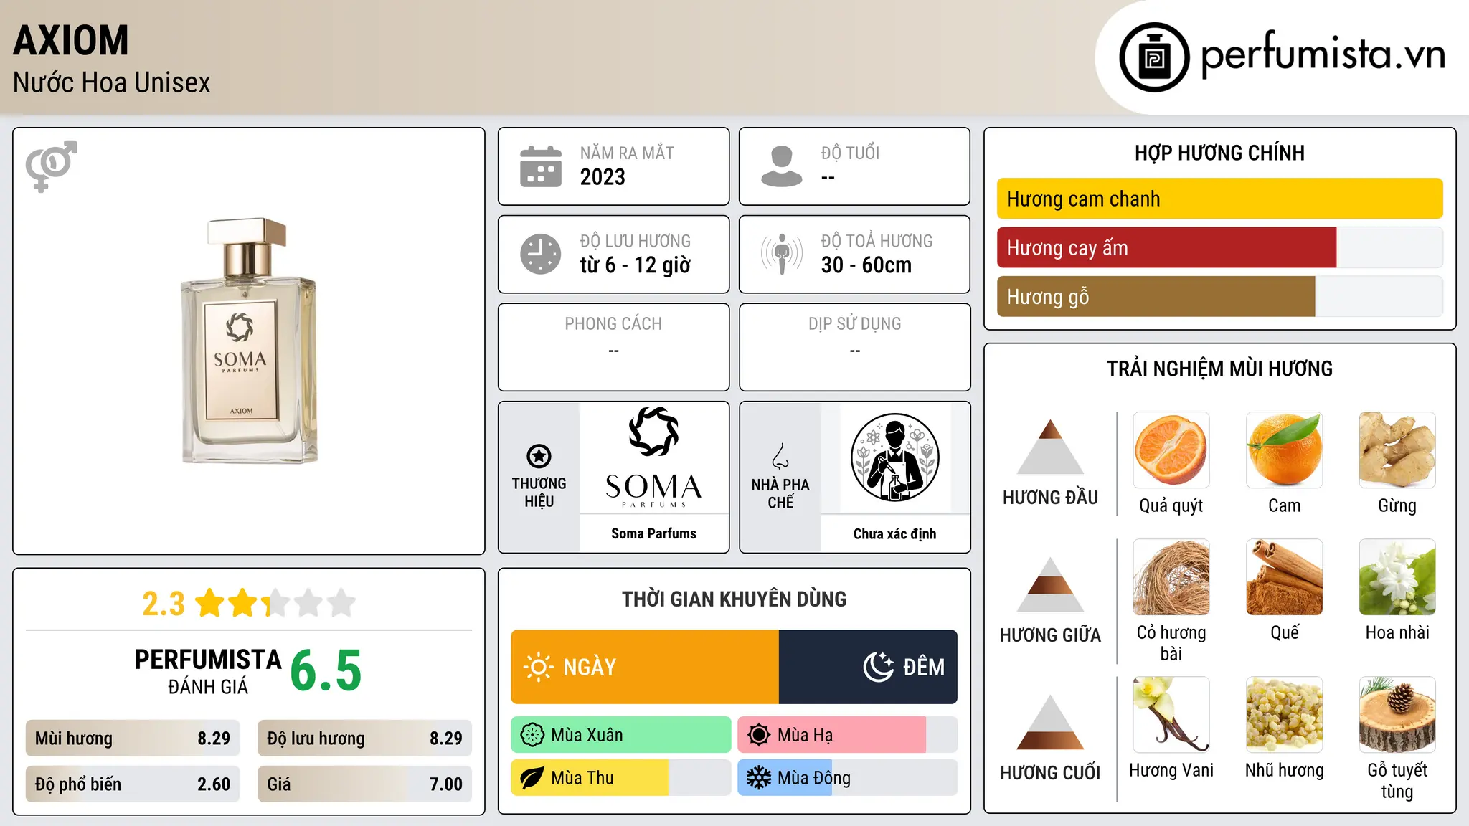Open the Cỏ hương bài note image
1469x826 pixels.
click(1171, 577)
